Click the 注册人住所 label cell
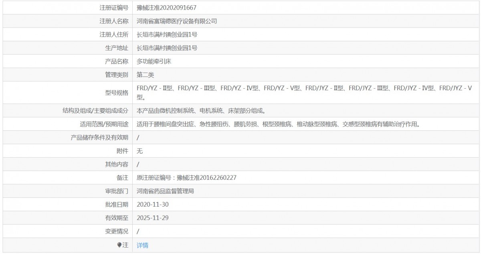481x254 pixels. (x=67, y=35)
